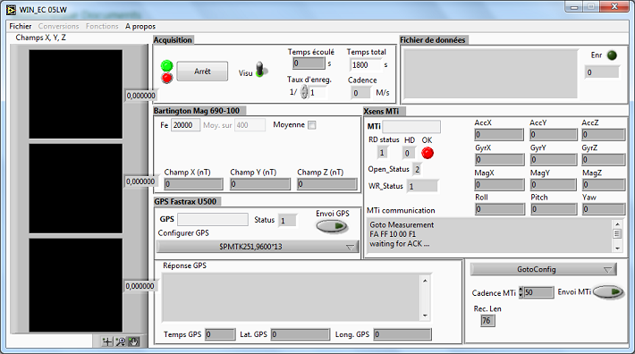This screenshot has width=635, height=354.
Task: Click the Cadence MTi stepper arrows
Action: (x=521, y=292)
